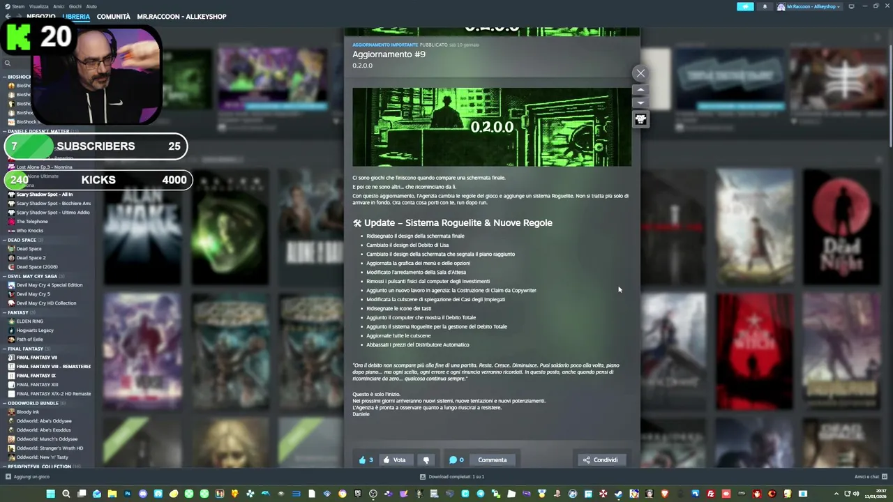
Task: Open the Giochi menu
Action: tap(75, 6)
